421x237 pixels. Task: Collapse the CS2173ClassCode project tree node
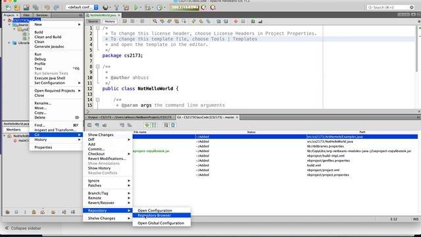pos(5,20)
